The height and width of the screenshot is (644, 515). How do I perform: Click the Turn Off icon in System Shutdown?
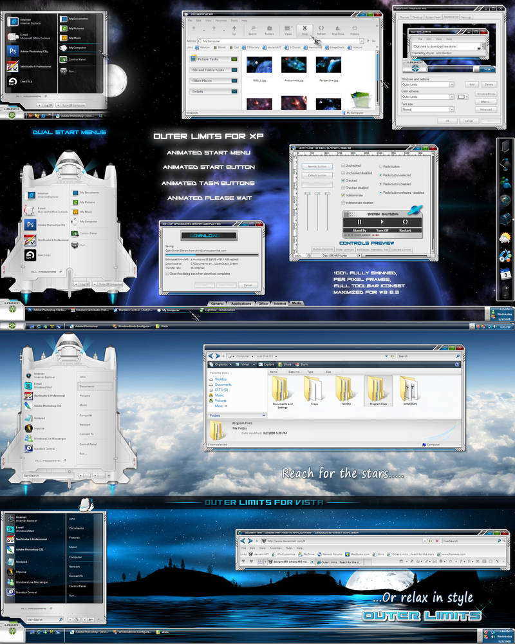click(382, 222)
